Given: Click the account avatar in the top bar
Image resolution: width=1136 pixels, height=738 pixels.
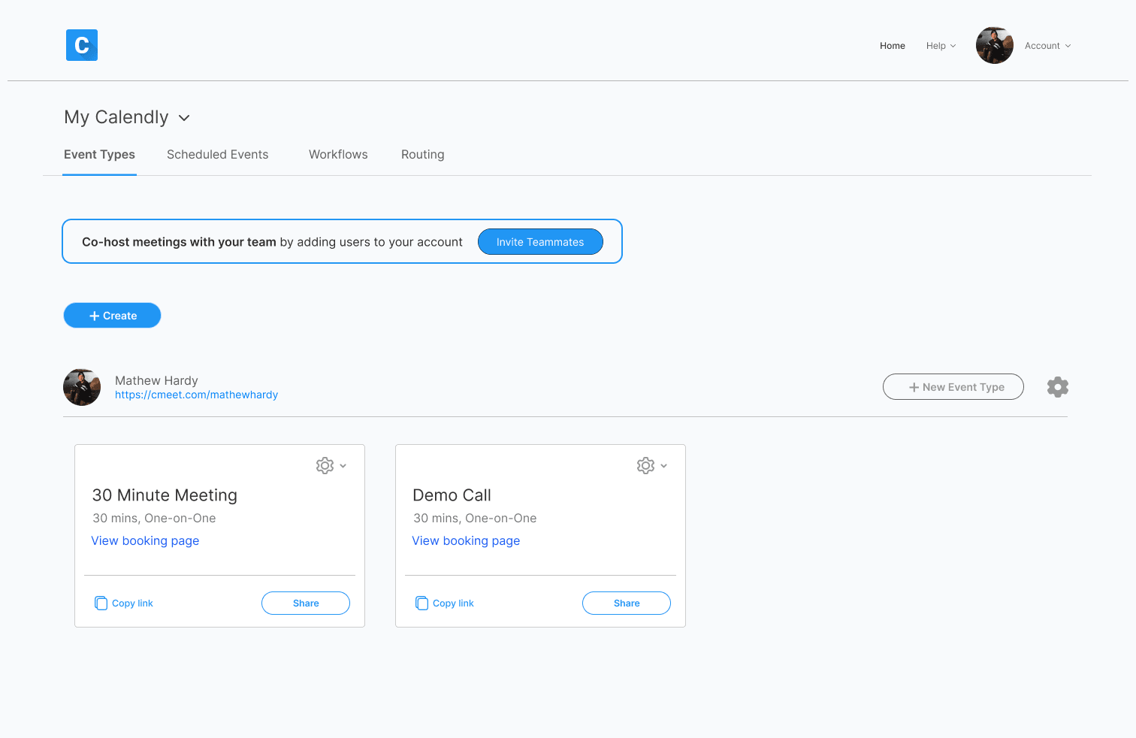Looking at the screenshot, I should pyautogui.click(x=994, y=45).
